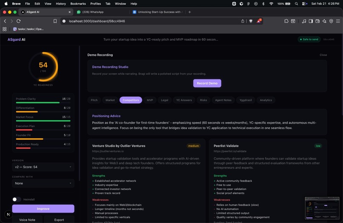Open macOS Control Center icon
The height and width of the screenshot is (223, 343).
point(305,3)
